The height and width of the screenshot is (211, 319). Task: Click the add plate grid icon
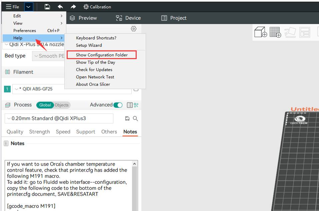click(x=275, y=32)
